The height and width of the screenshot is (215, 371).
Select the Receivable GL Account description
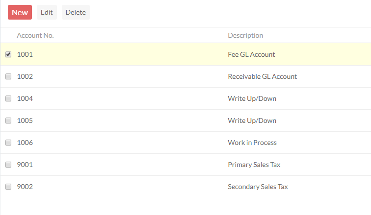pyautogui.click(x=262, y=77)
